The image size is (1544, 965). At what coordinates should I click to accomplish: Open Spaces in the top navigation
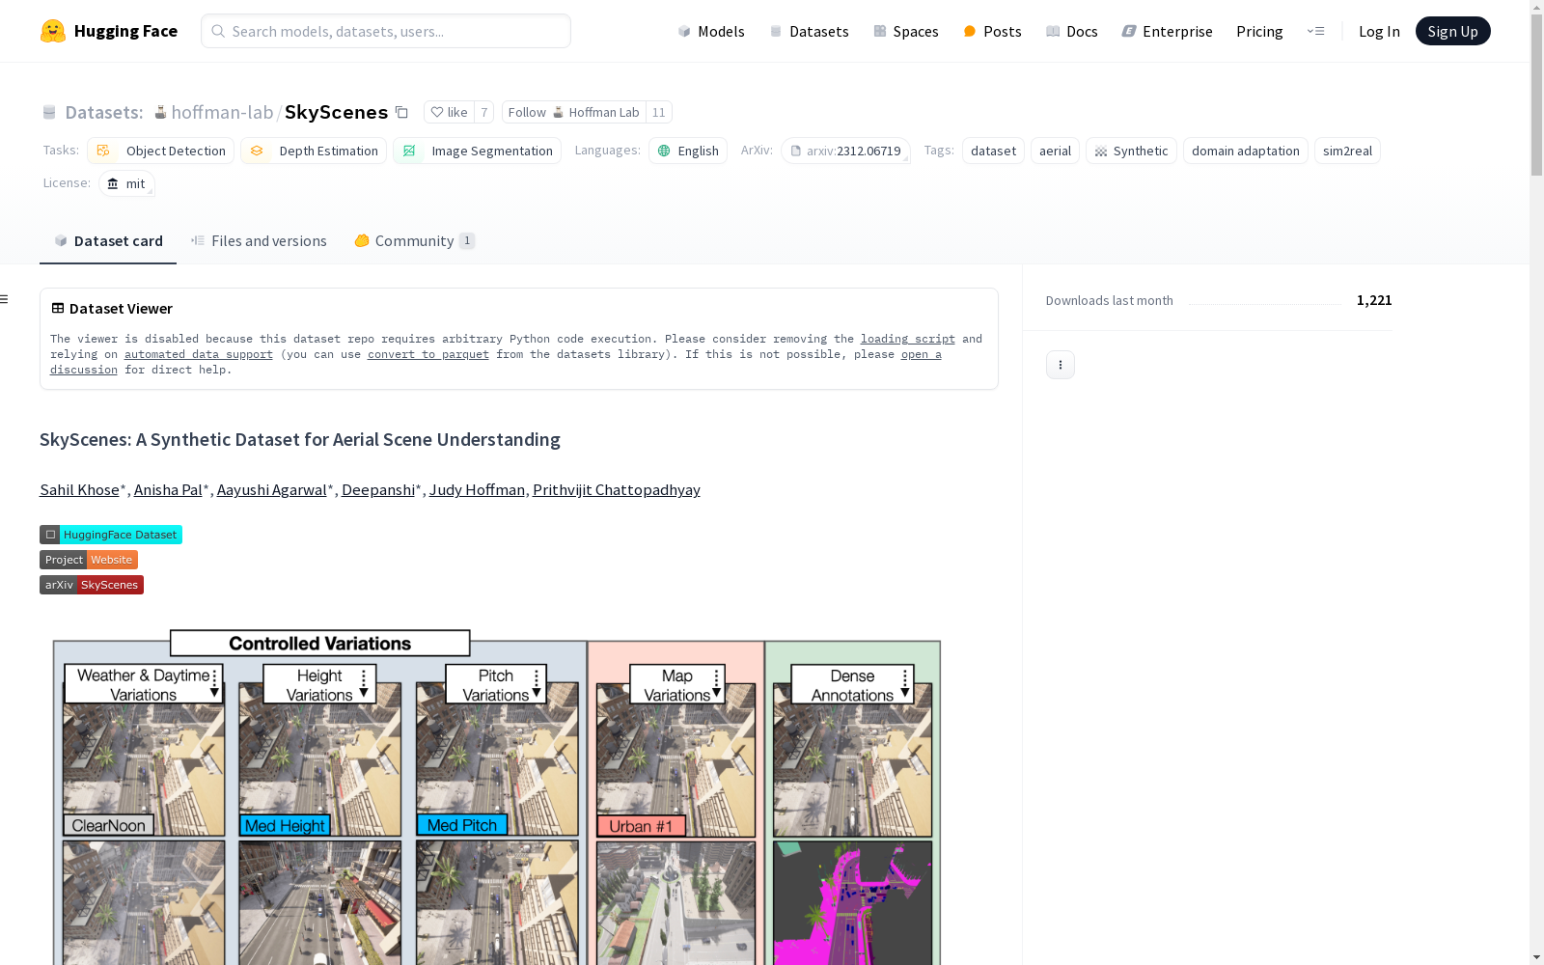(906, 31)
